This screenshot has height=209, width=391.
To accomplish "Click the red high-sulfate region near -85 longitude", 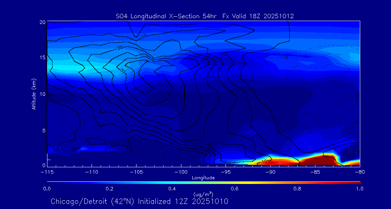I will click(x=319, y=160).
